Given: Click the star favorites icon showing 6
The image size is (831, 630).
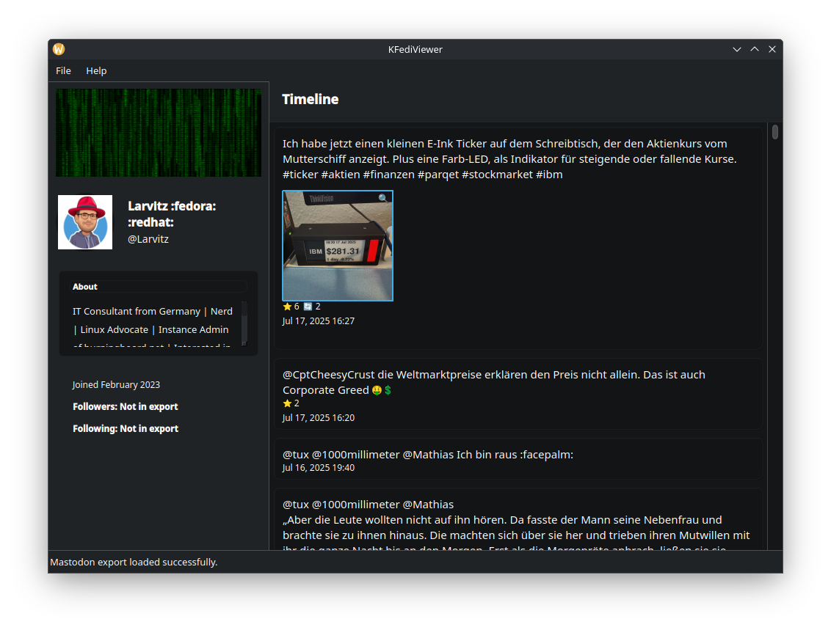Looking at the screenshot, I should pyautogui.click(x=287, y=307).
